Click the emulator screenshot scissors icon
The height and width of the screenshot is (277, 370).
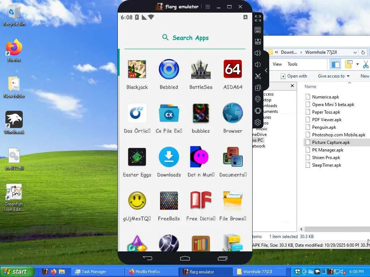(258, 76)
